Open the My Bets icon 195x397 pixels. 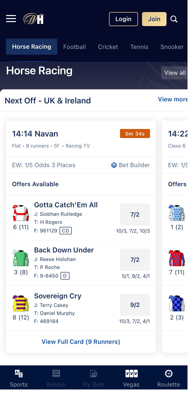point(94,374)
